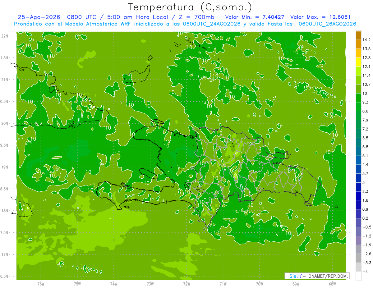Click the 'Temperatura (C,somb.)' map title
Image resolution: width=373 pixels, height=288 pixels.
[190, 7]
